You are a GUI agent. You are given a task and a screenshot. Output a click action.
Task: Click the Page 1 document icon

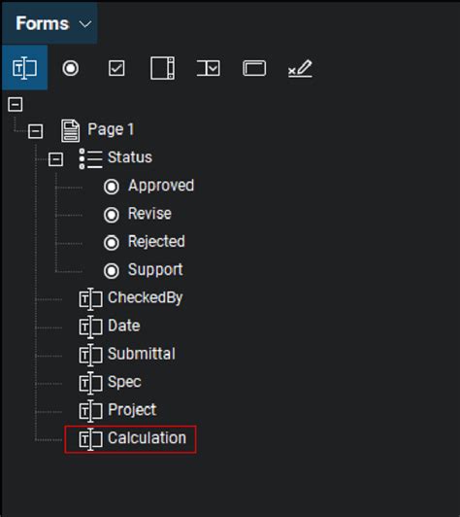click(x=70, y=131)
